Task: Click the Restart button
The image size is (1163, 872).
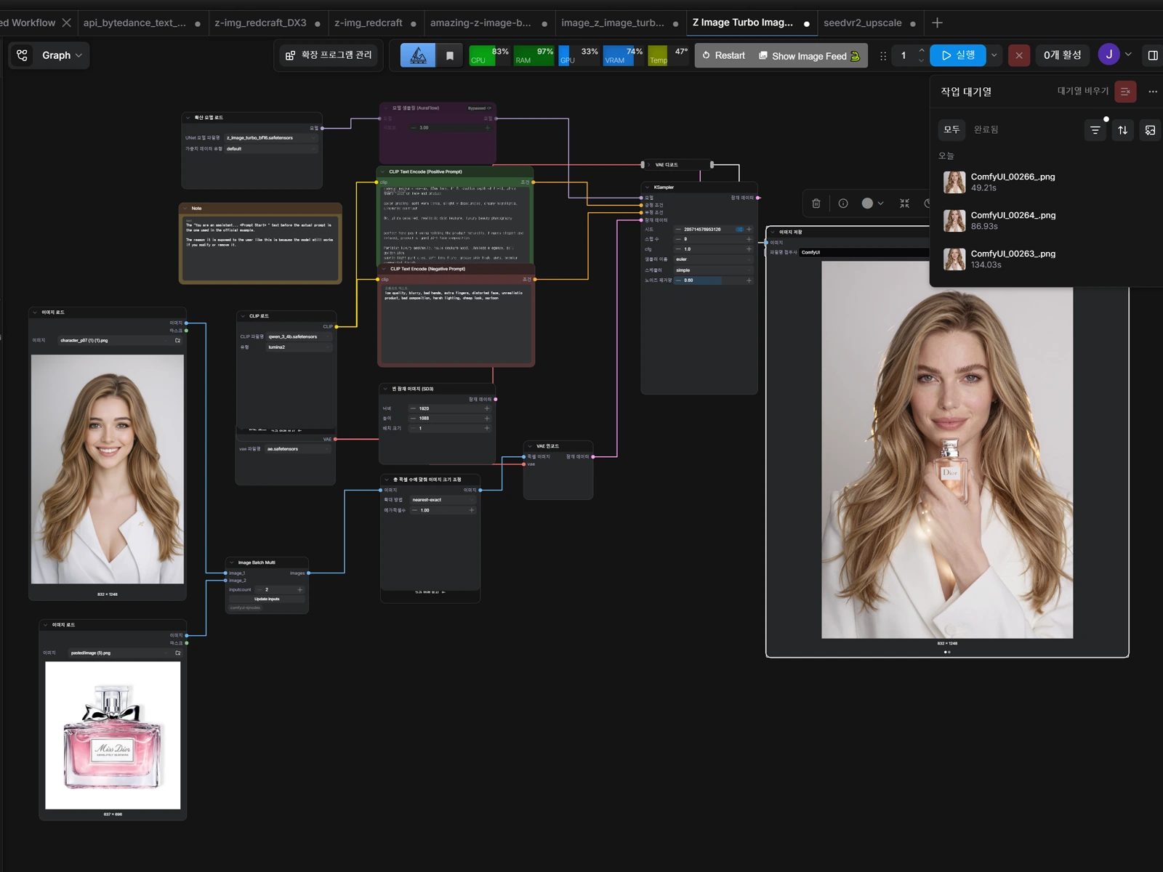Action: [723, 55]
